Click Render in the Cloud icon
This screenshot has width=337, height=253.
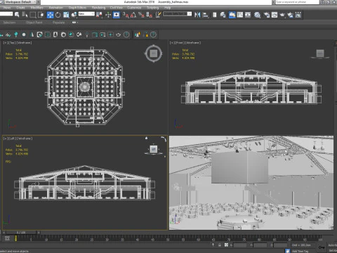pyautogui.click(x=290, y=15)
